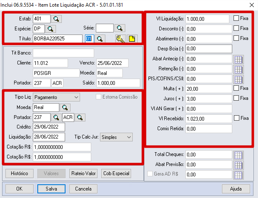Click the POSIGR client name field
The height and width of the screenshot is (198, 258).
(56, 73)
